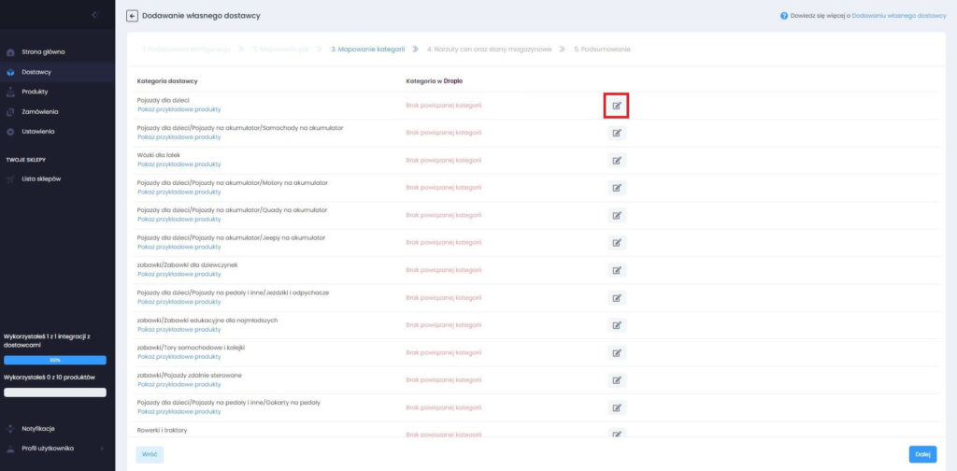
Task: Open Notyfikacje from the sidebar
Action: (37, 428)
